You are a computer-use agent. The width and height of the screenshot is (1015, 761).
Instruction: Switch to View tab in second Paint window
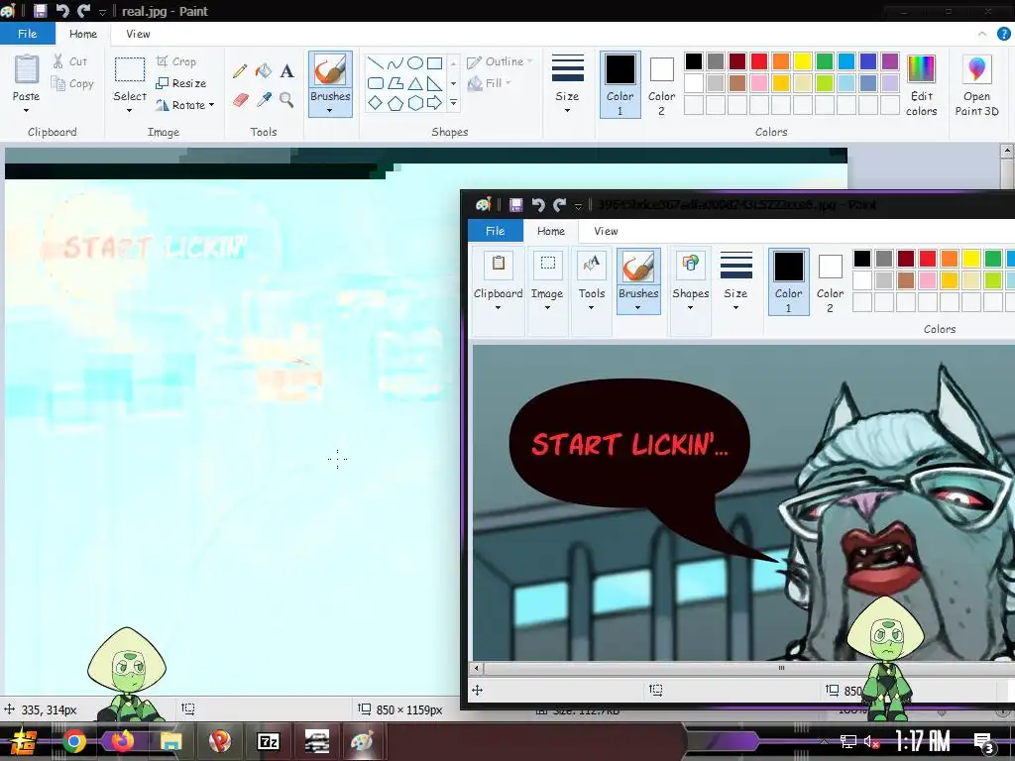pos(606,231)
